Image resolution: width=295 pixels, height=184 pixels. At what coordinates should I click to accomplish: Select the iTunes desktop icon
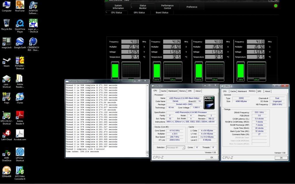pos(20,98)
